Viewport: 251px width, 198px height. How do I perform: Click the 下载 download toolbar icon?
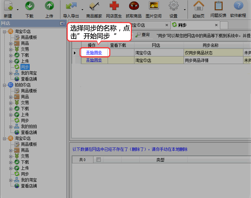coord(30,6)
